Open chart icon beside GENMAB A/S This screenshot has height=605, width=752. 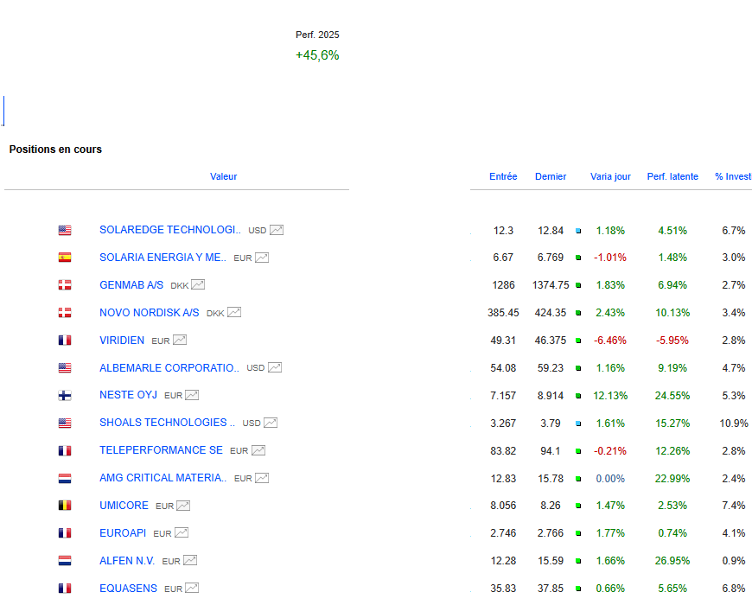click(198, 284)
